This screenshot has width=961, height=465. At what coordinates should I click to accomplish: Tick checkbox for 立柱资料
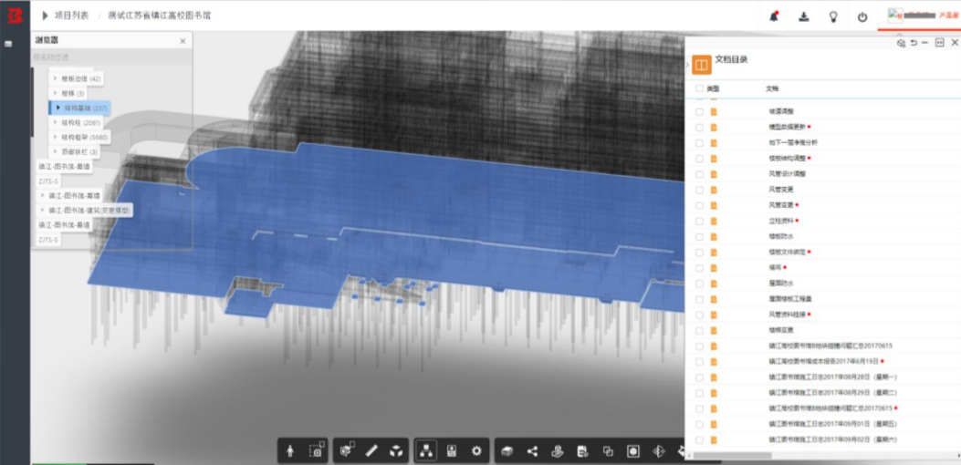699,221
